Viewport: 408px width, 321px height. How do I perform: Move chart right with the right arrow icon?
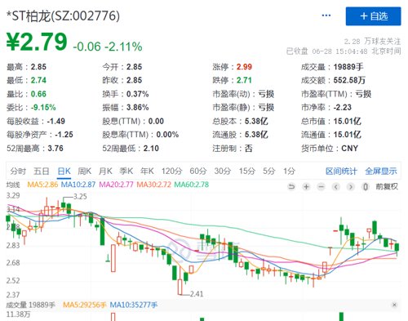coord(351,187)
